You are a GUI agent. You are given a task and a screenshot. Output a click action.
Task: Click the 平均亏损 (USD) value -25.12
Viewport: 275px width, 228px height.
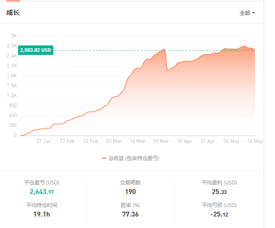[x=219, y=214]
